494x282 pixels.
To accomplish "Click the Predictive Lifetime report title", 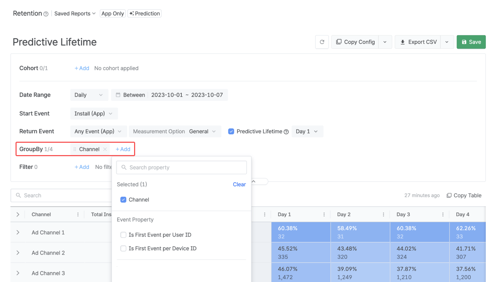I will tap(55, 42).
